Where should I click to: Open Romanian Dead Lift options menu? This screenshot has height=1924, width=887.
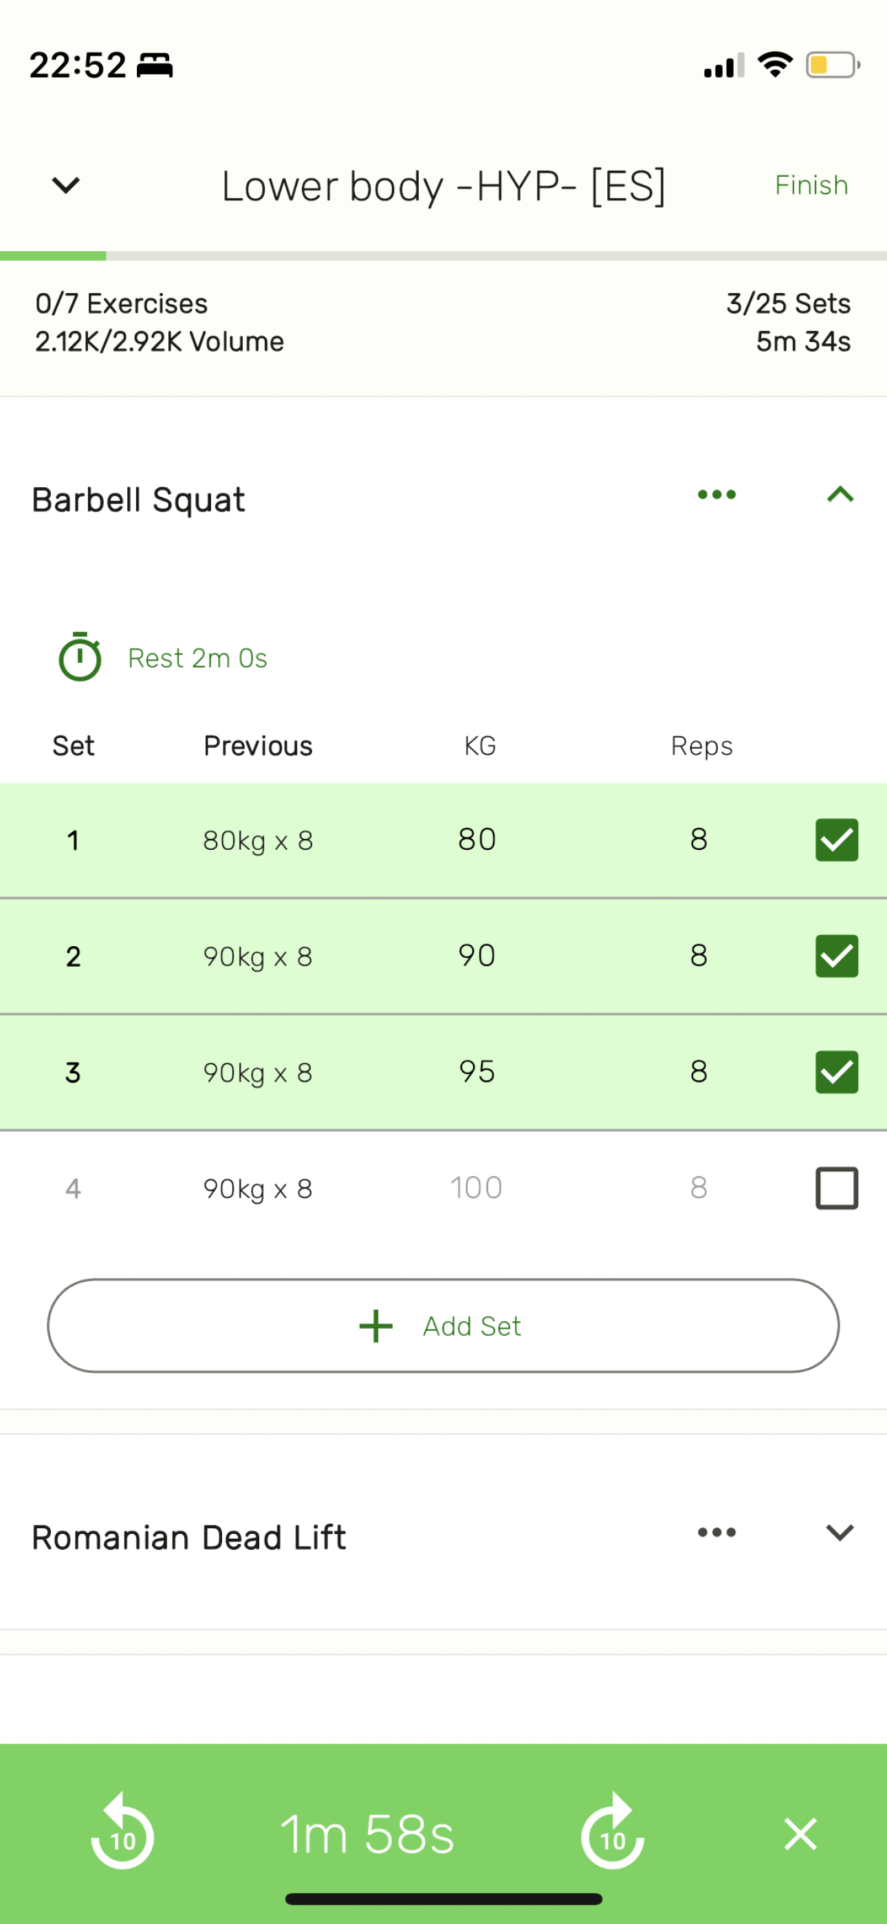[x=716, y=1532]
